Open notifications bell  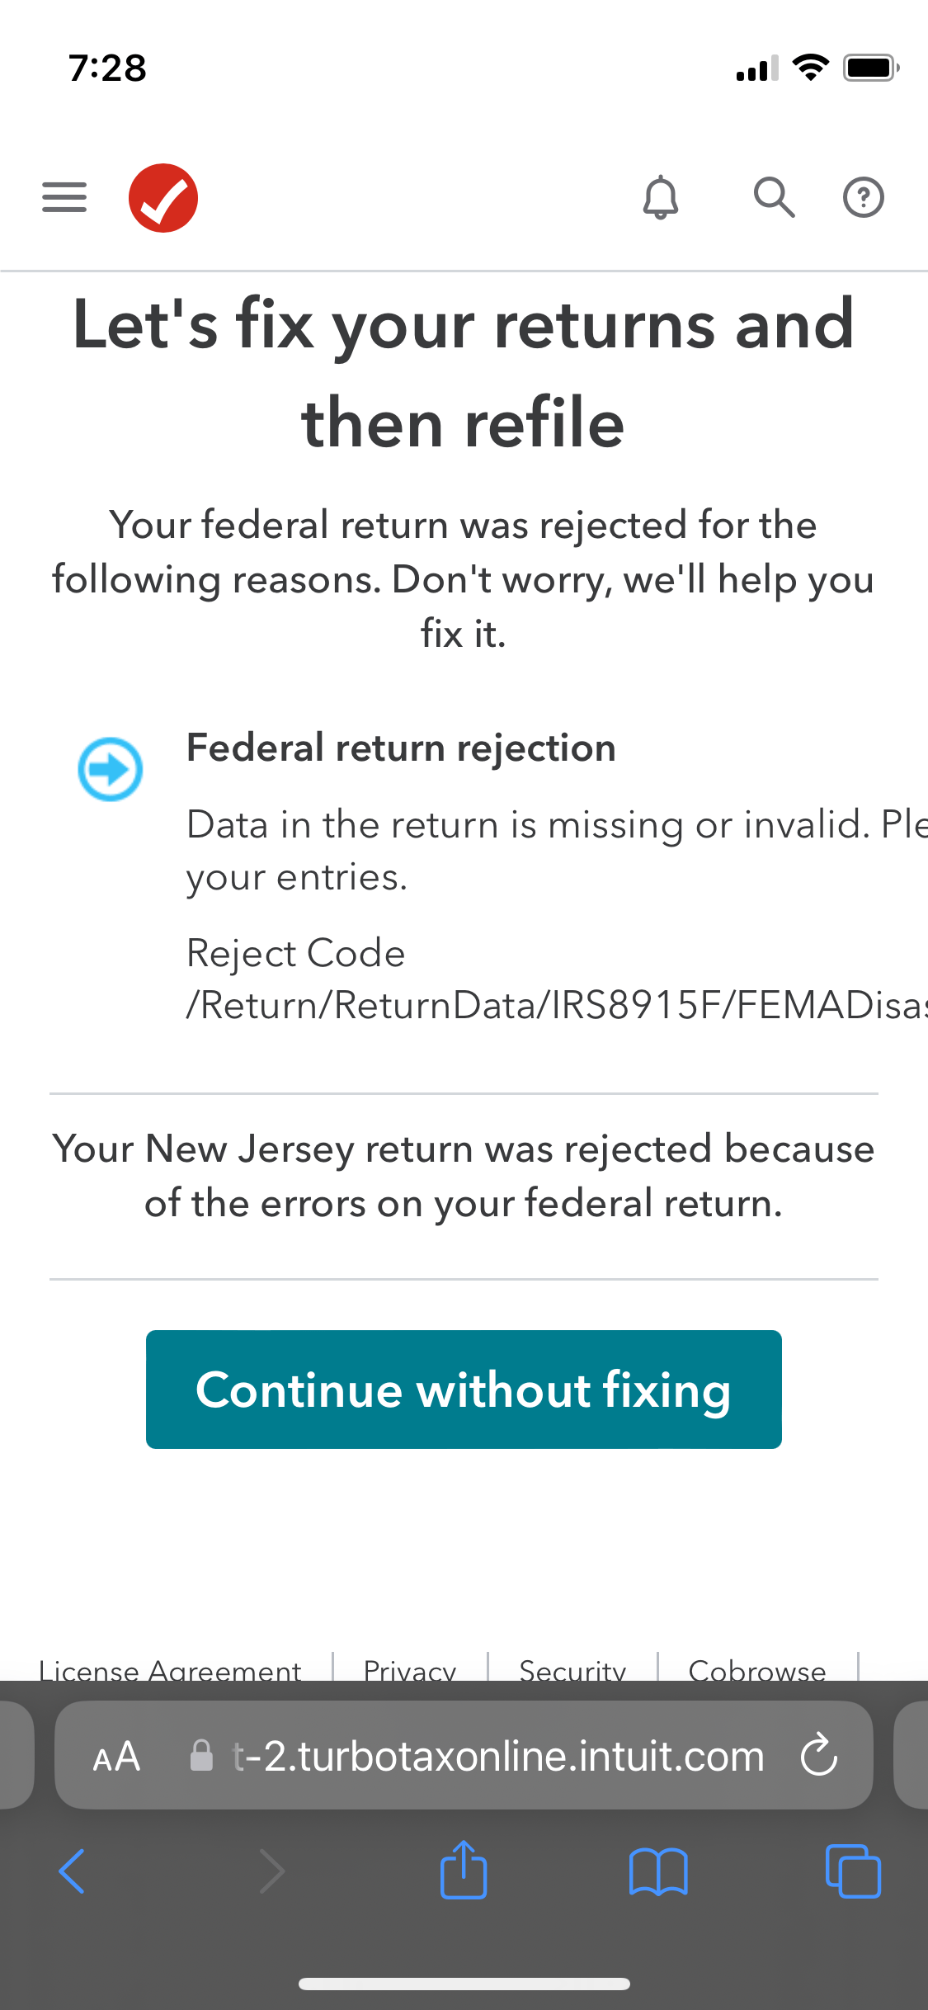661,197
